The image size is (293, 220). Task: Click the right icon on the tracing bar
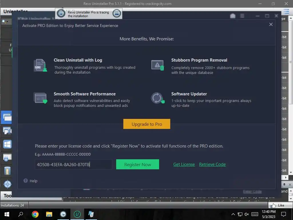coord(117,13)
